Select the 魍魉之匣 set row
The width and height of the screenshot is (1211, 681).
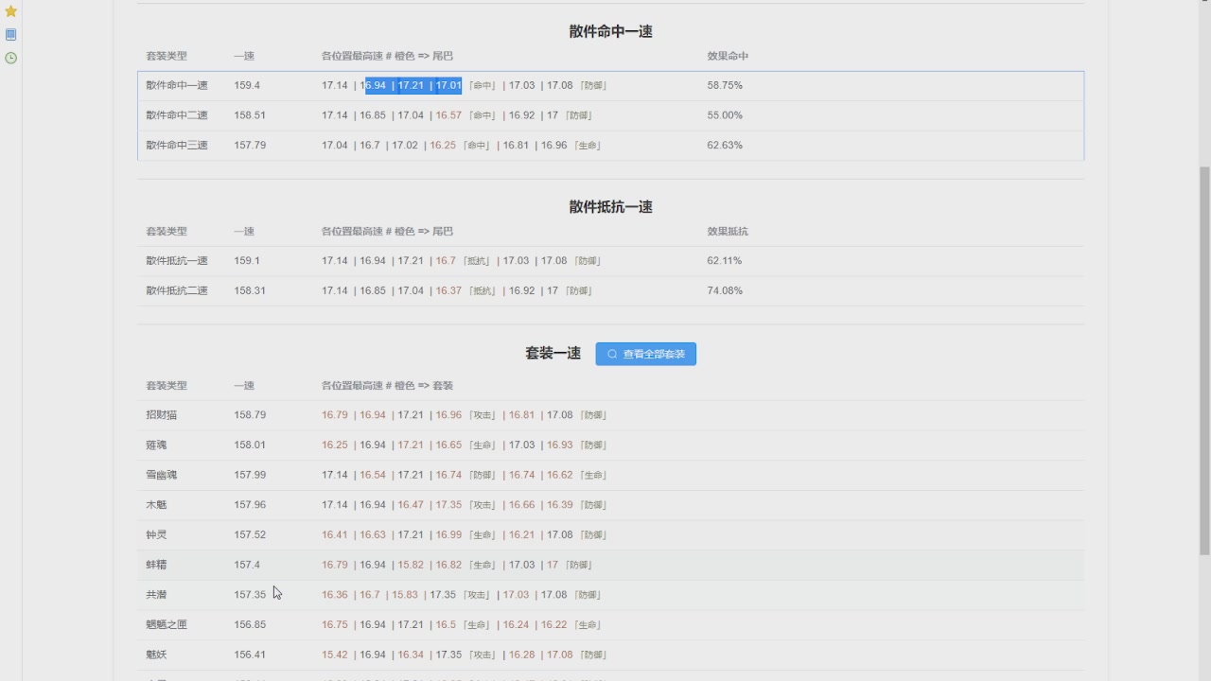[611, 625]
